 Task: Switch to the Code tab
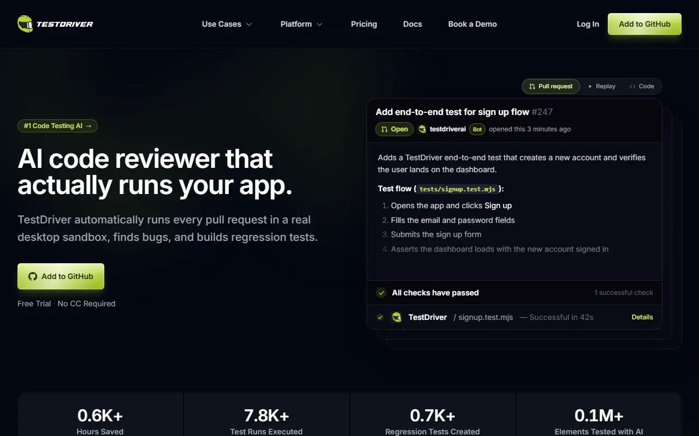click(642, 86)
